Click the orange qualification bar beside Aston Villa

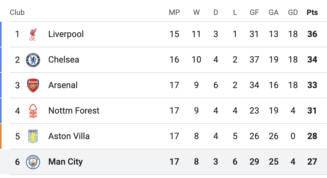(x=1, y=136)
